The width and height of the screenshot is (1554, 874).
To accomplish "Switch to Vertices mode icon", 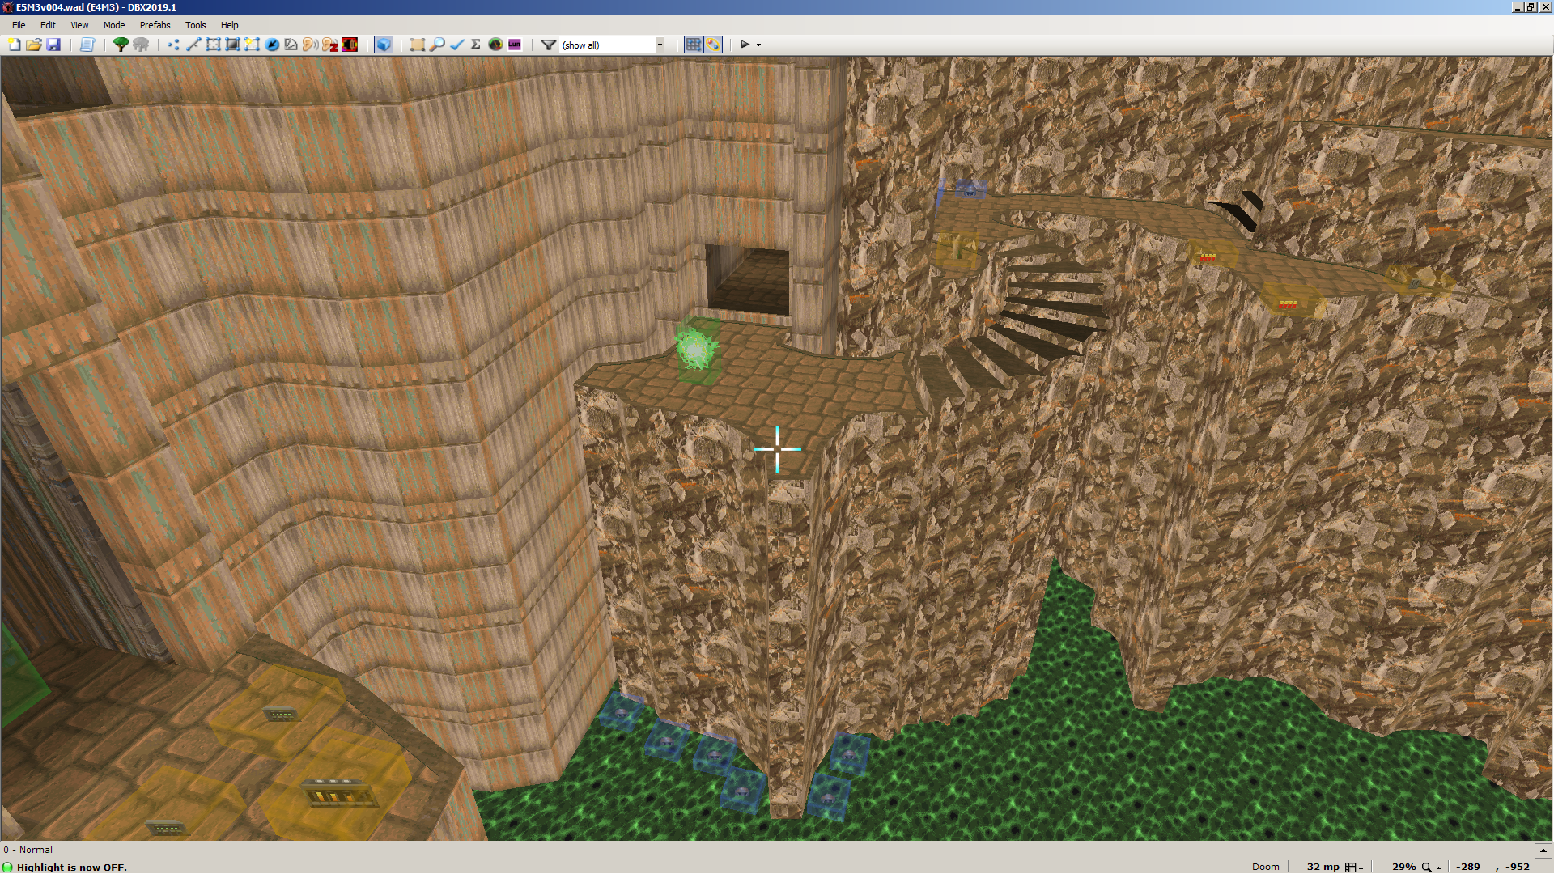I will pyautogui.click(x=173, y=45).
